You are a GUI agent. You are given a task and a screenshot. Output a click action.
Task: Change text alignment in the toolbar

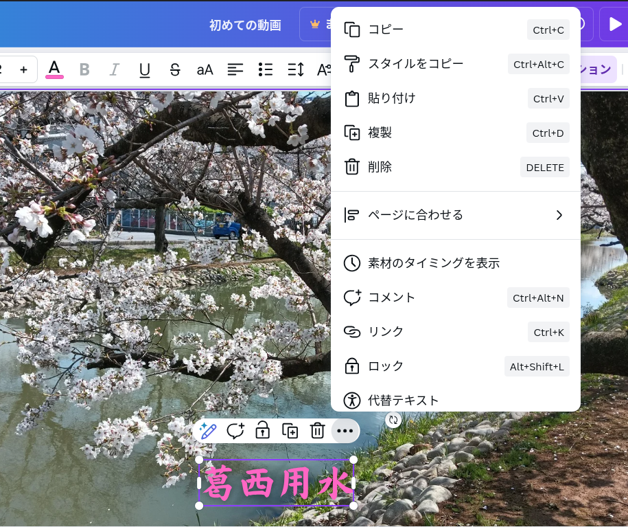coord(235,69)
